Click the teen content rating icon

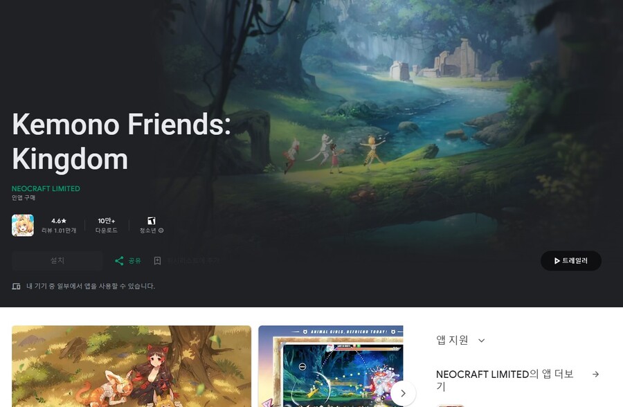point(152,221)
